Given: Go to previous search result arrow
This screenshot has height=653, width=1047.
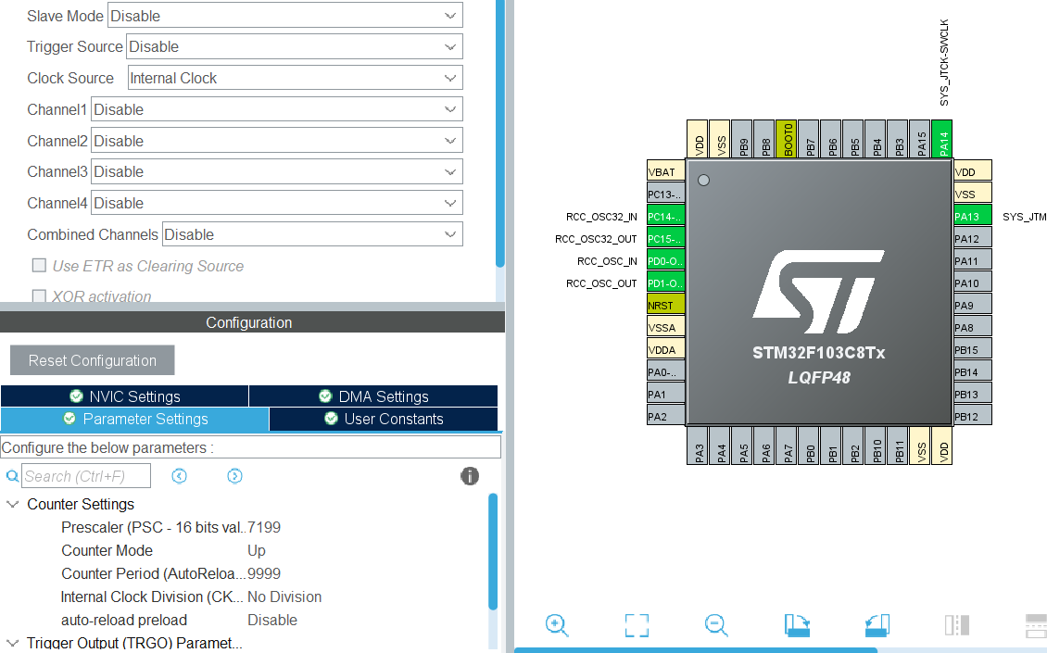Looking at the screenshot, I should point(179,476).
